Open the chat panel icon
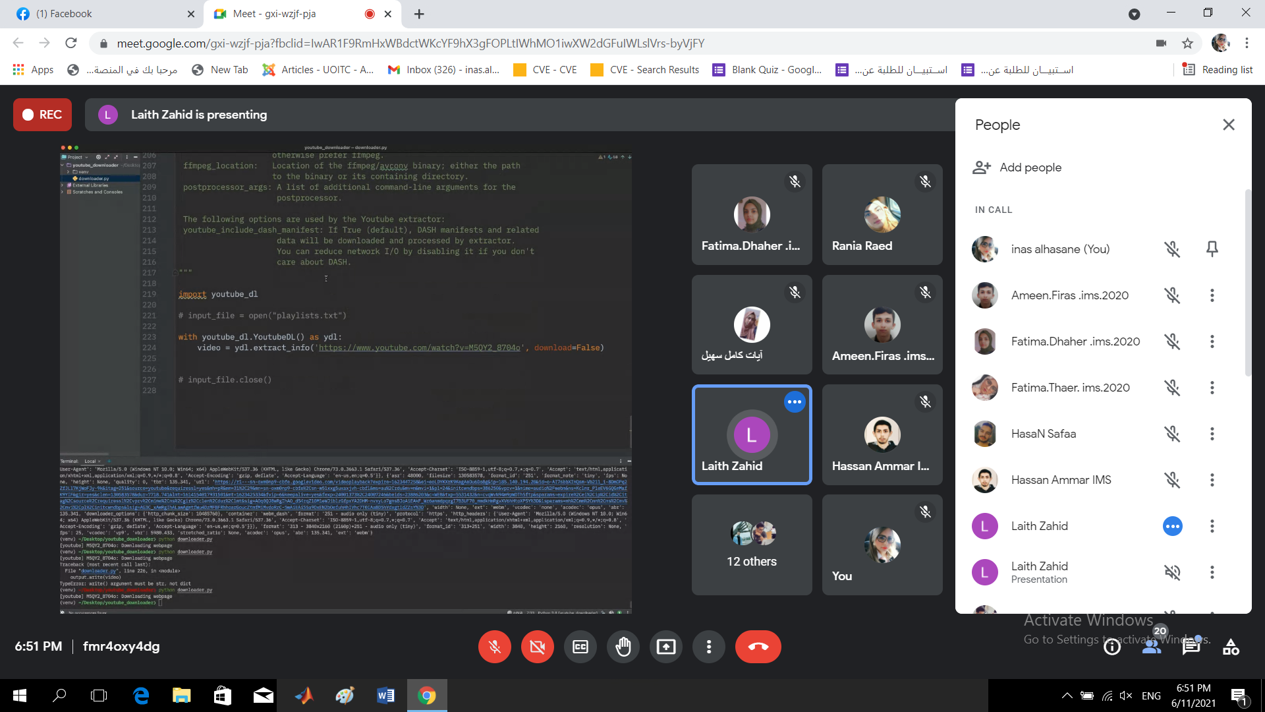 click(x=1191, y=647)
